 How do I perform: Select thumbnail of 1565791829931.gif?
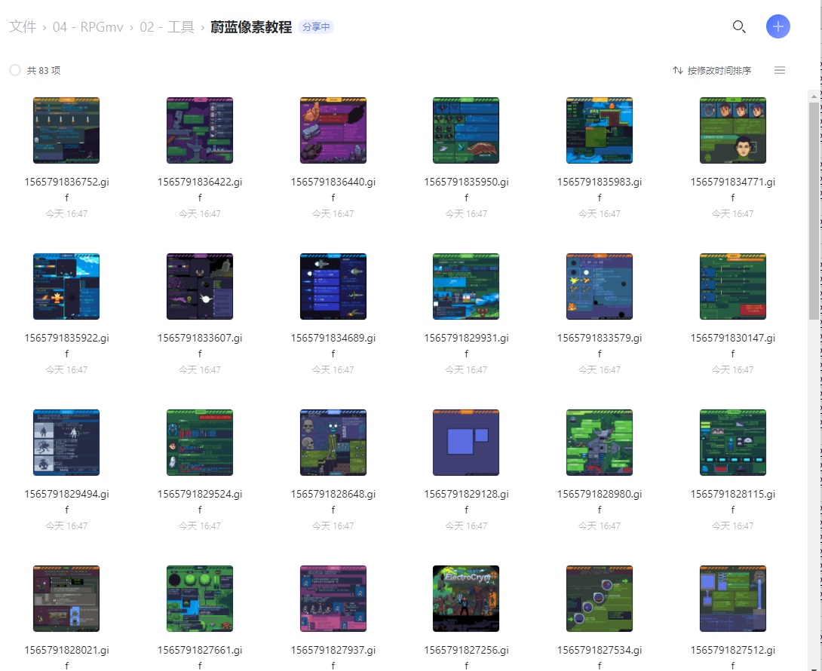tap(466, 286)
